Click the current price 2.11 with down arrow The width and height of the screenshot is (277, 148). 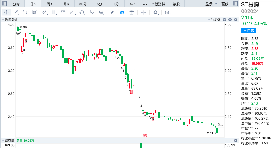pos(247,18)
